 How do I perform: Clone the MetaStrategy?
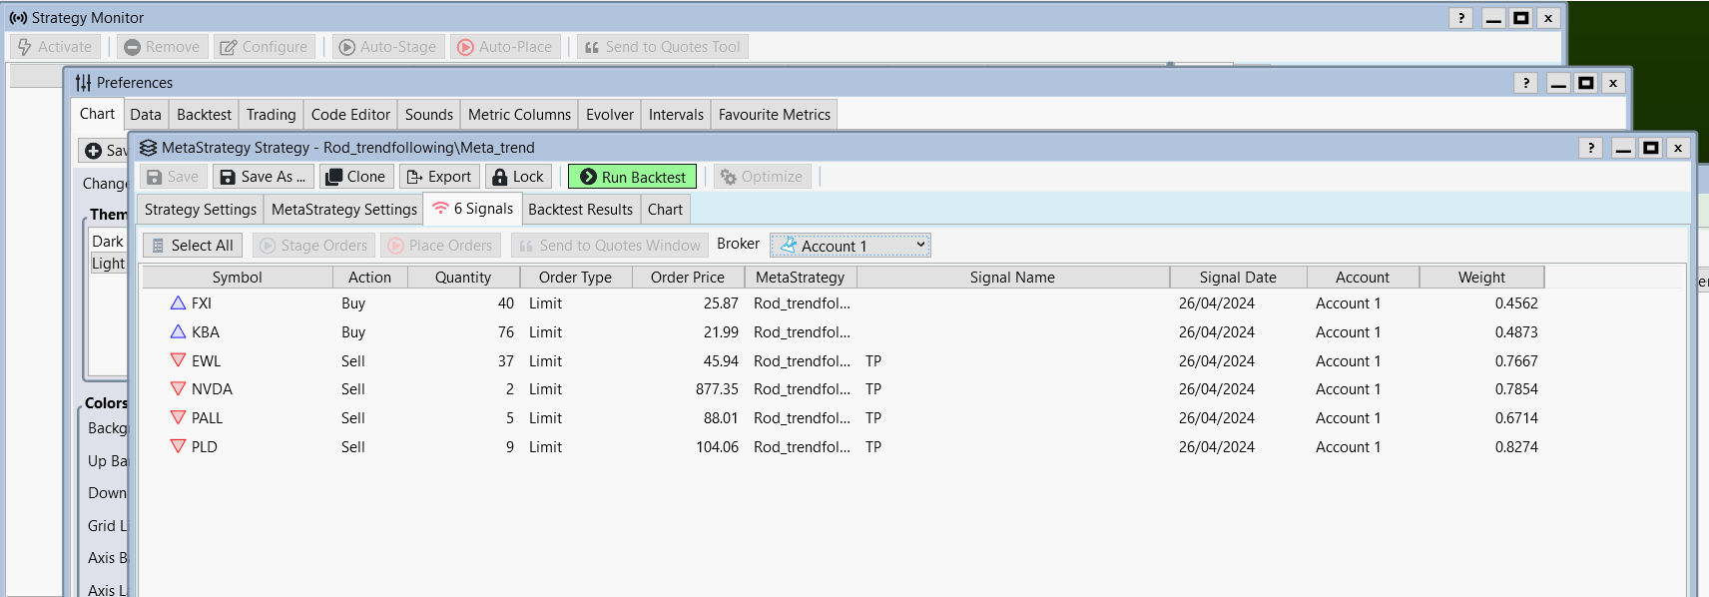(x=355, y=177)
